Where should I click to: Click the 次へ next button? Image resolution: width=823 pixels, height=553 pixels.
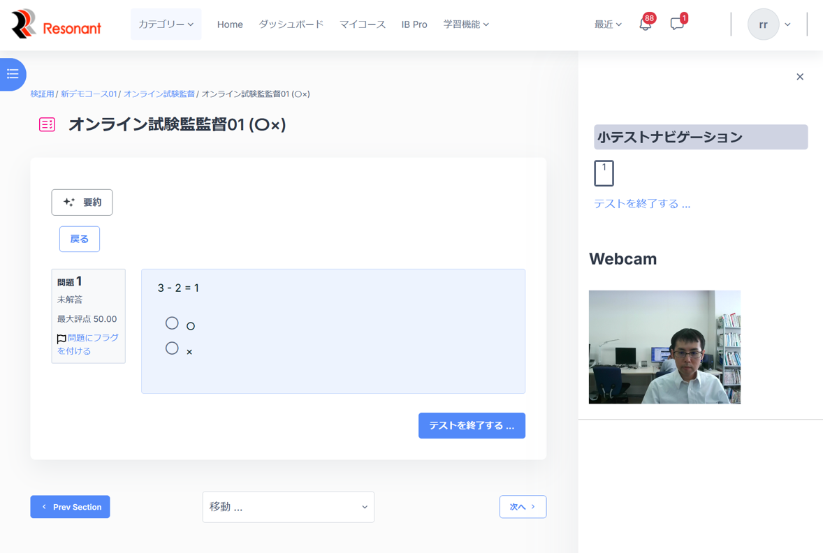click(x=523, y=507)
